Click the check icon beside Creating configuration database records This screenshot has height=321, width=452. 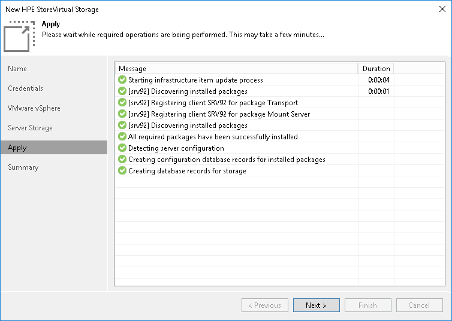[122, 160]
